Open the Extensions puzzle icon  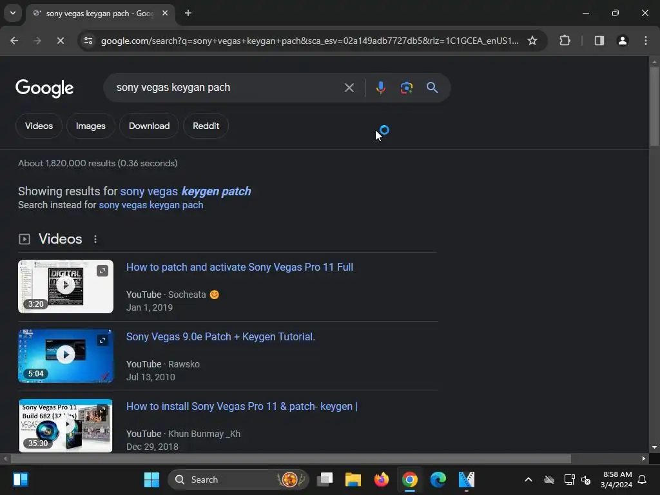point(565,41)
